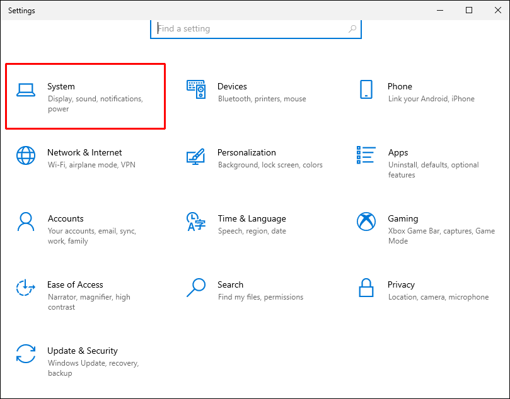This screenshot has height=399, width=510.
Task: Click 'Bluetooth, printers, mouse' description
Action: tap(262, 99)
